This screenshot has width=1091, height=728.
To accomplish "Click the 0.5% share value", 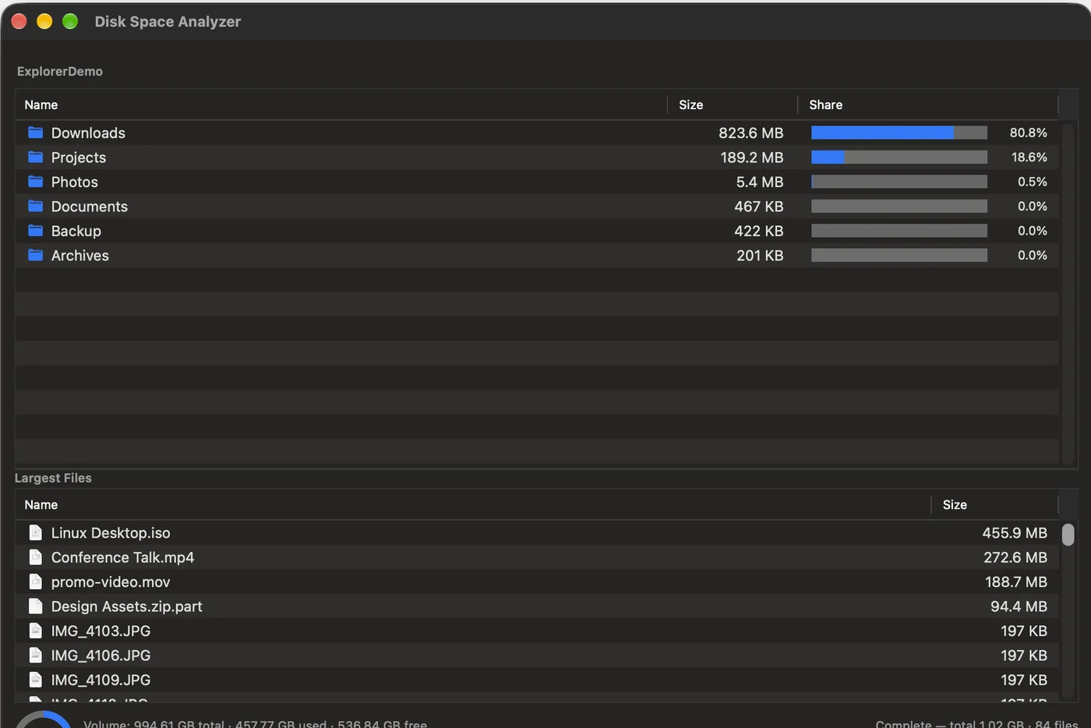I will (1032, 182).
